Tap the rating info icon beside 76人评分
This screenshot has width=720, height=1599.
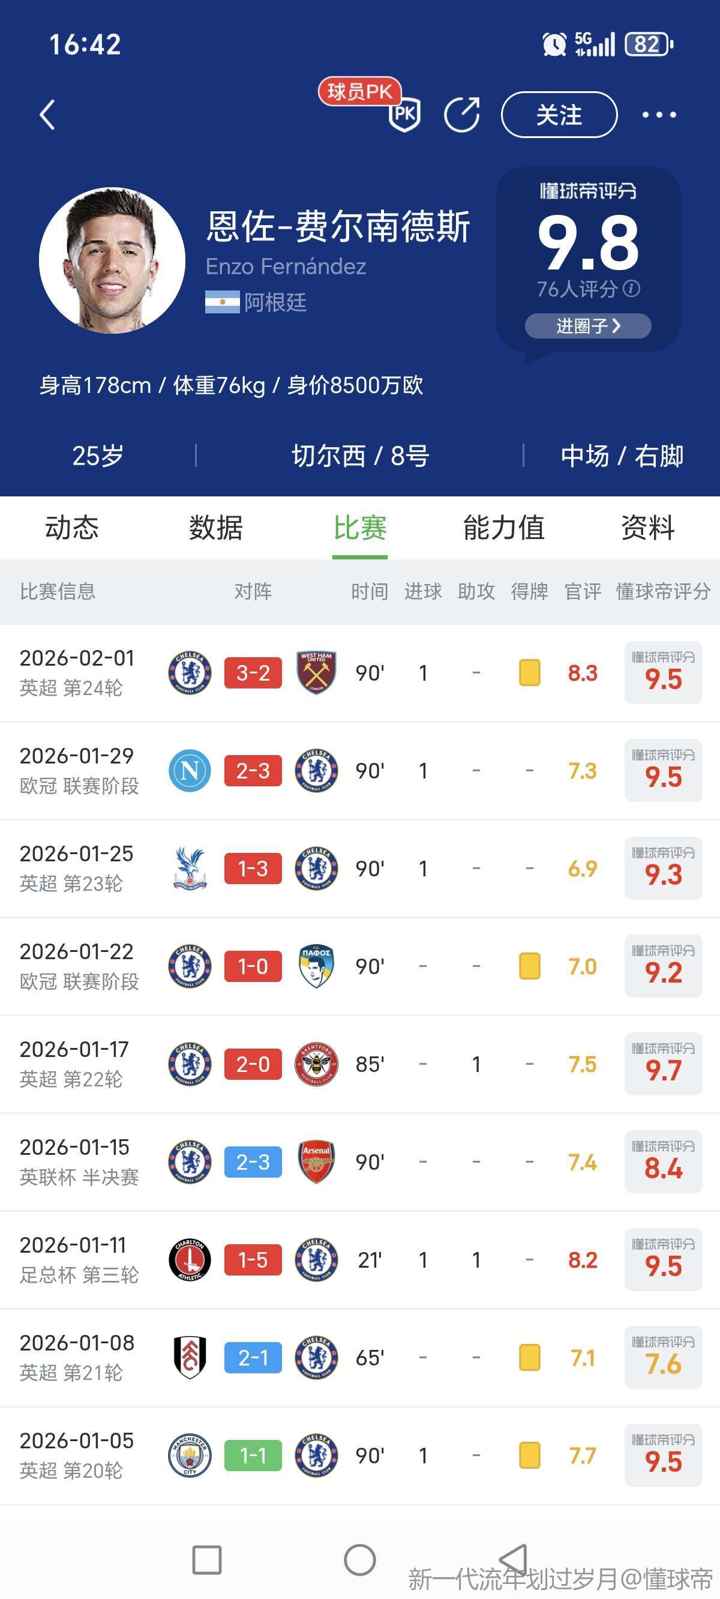[x=631, y=289]
